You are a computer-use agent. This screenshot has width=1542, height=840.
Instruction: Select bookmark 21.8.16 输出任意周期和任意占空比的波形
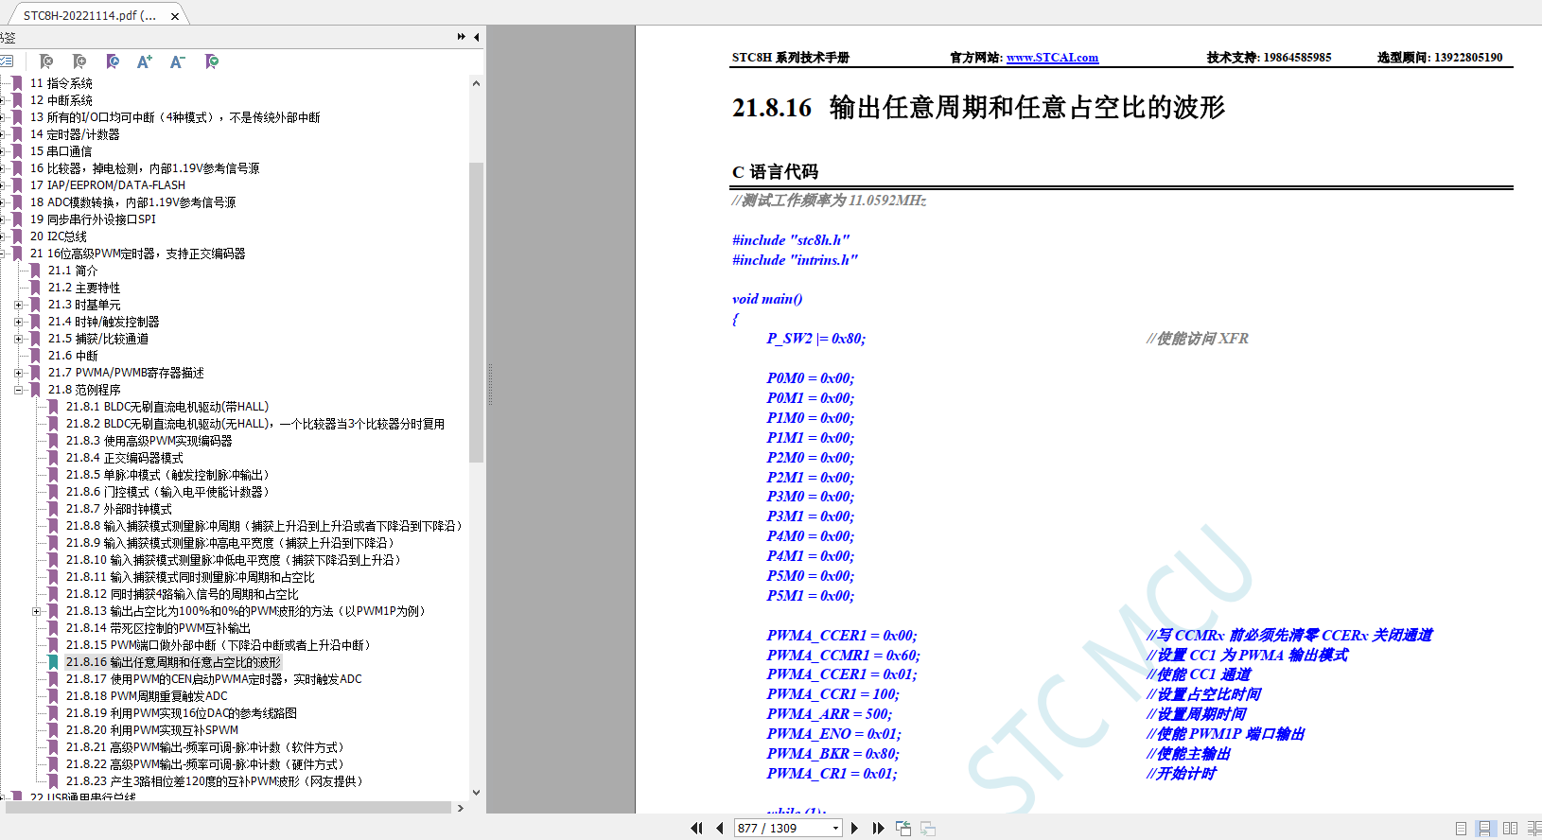tap(173, 662)
